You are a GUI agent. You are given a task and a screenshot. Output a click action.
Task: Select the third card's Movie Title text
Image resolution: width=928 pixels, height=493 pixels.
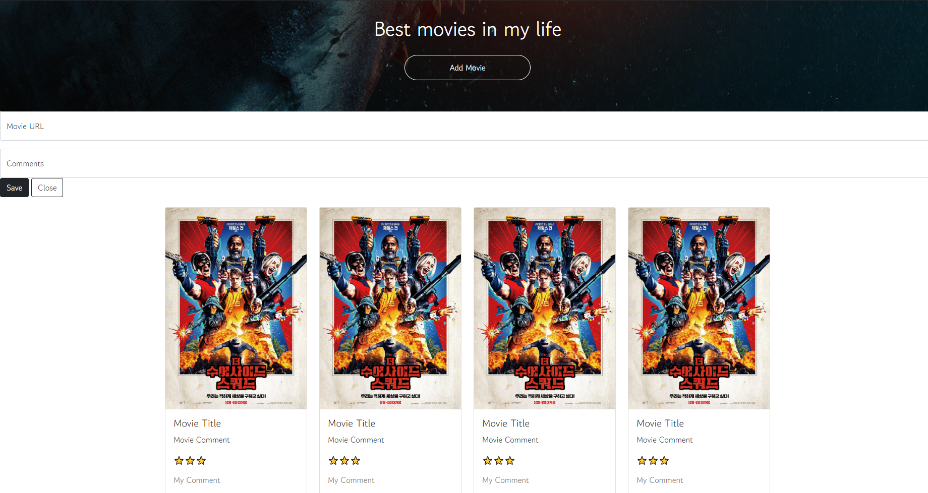click(x=506, y=423)
